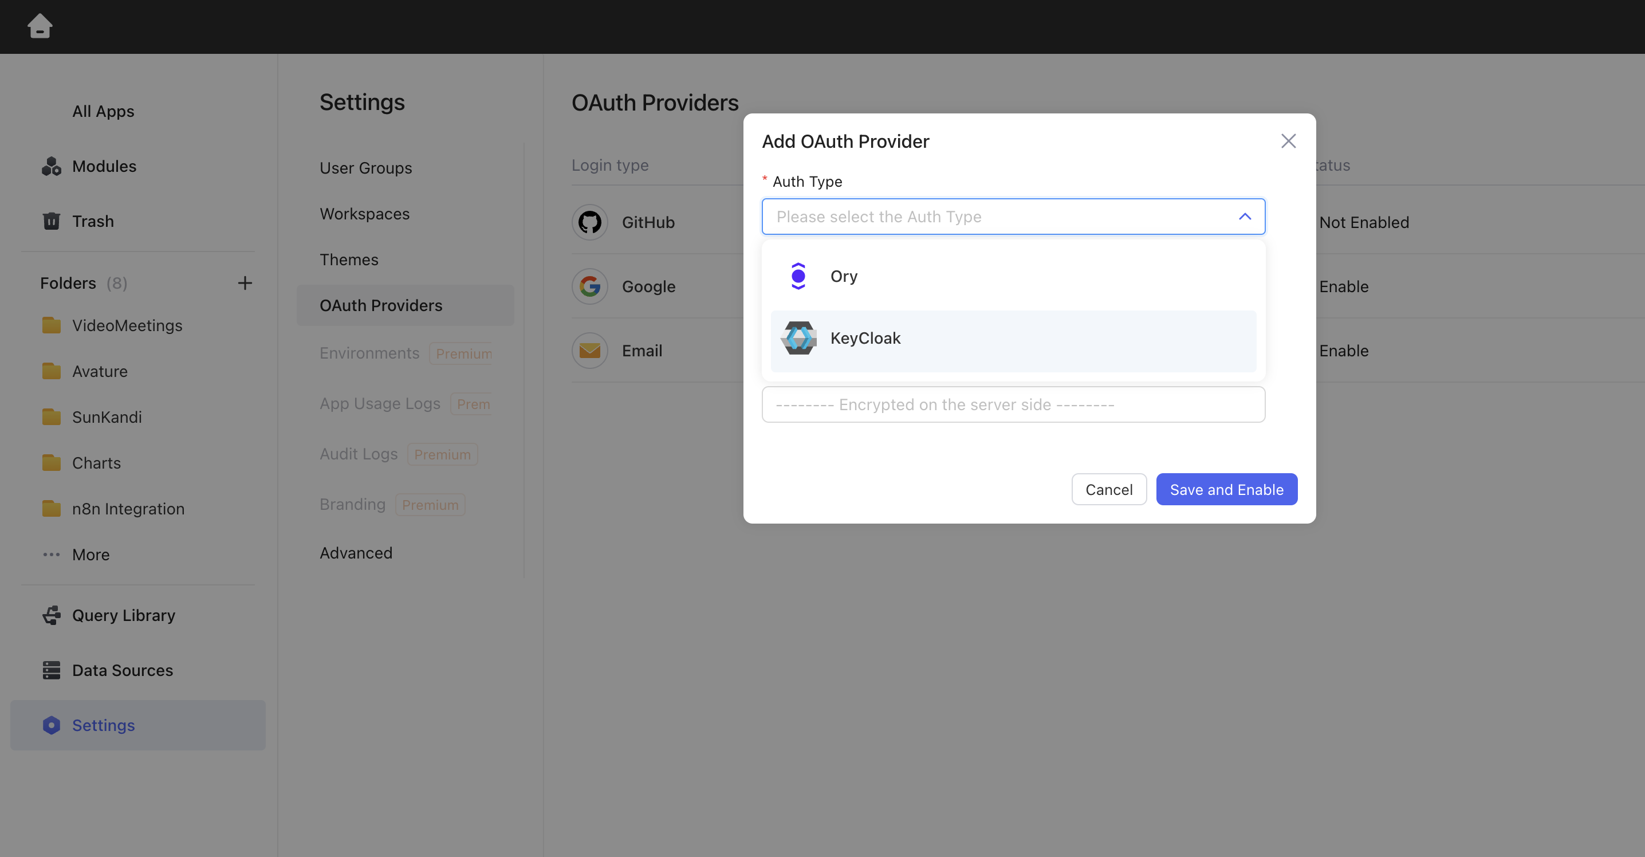1645x857 pixels.
Task: Open Trash via its bin icon
Action: coord(51,221)
